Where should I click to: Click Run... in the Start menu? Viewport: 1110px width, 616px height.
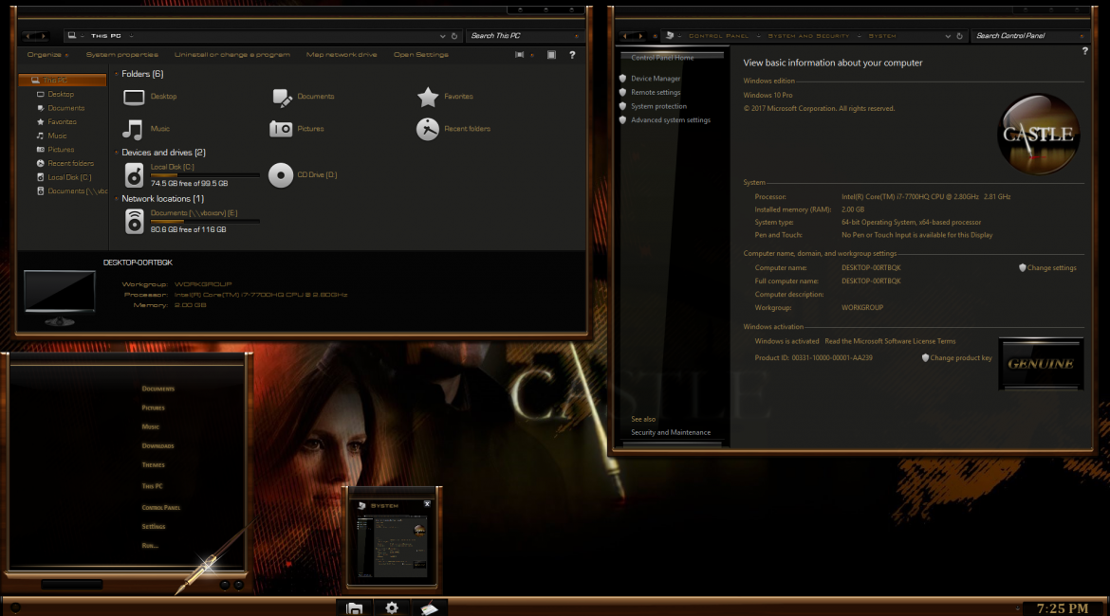pyautogui.click(x=149, y=546)
